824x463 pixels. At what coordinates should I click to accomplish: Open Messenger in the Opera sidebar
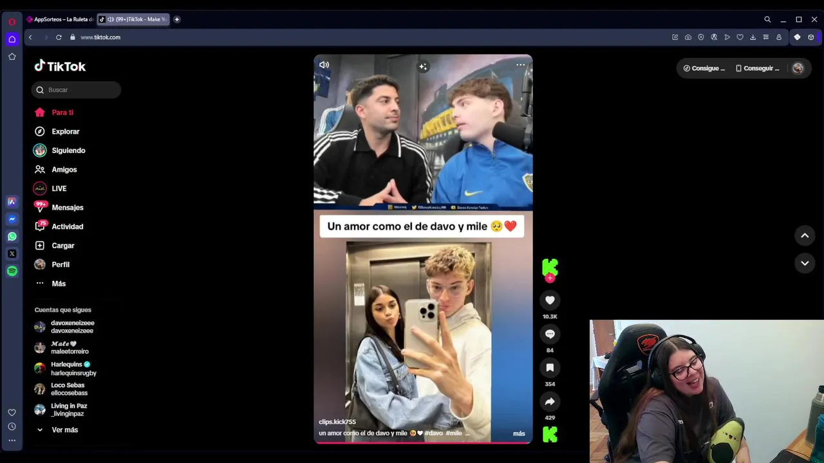12,219
